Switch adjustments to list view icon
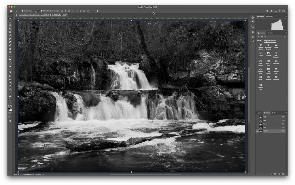The height and width of the screenshot is (185, 295). [284, 37]
